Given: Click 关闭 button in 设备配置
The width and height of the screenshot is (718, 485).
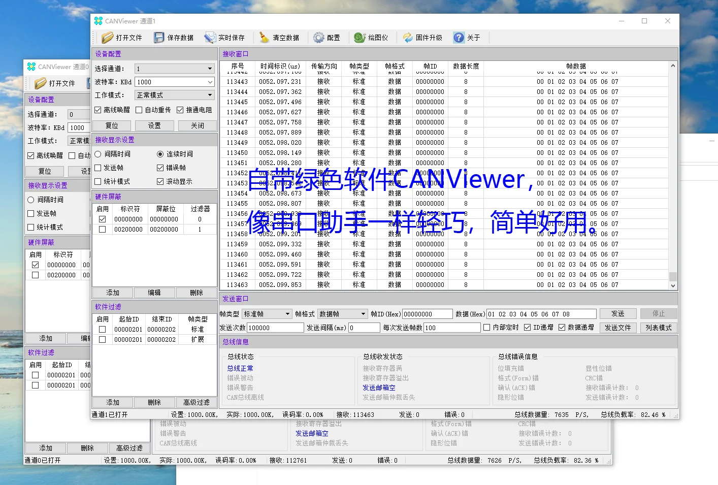Looking at the screenshot, I should (197, 125).
